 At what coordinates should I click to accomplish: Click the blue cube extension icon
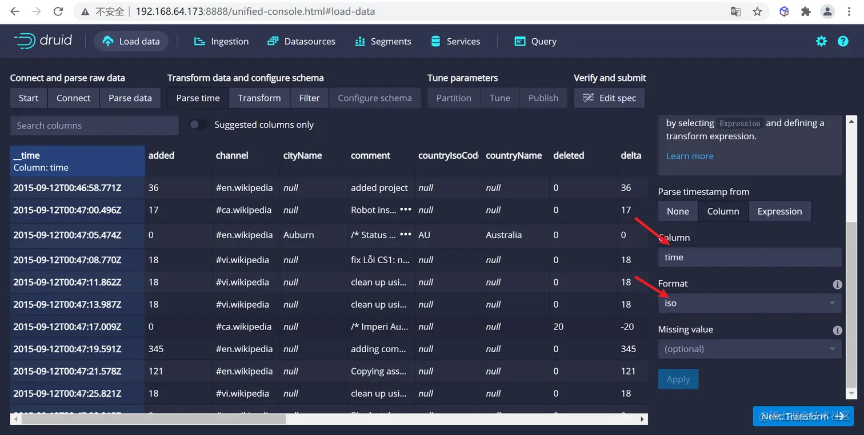click(x=784, y=11)
